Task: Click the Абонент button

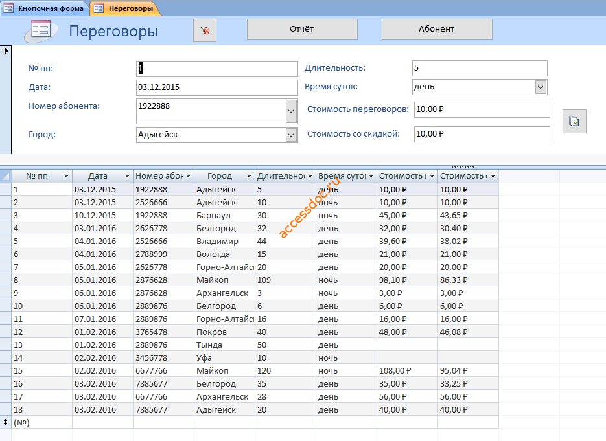Action: coord(437,29)
